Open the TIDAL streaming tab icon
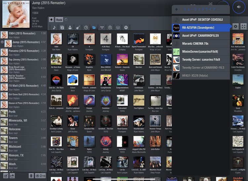Viewport: 248px width, 181px height. [x=102, y=27]
